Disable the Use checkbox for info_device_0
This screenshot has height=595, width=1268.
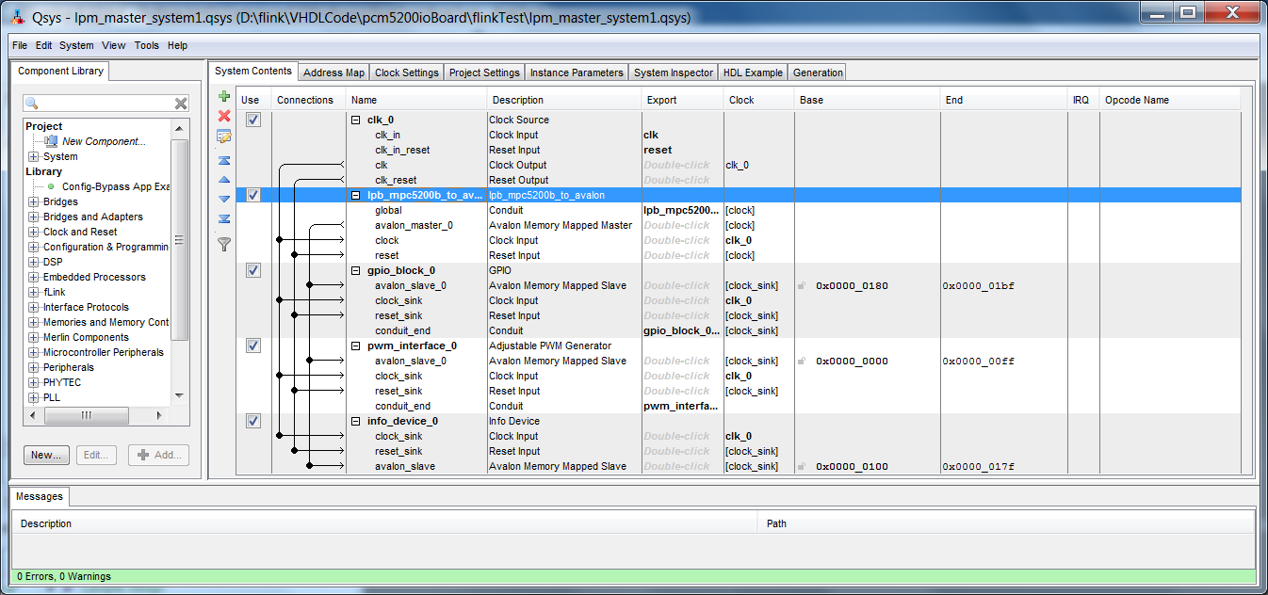tap(252, 421)
